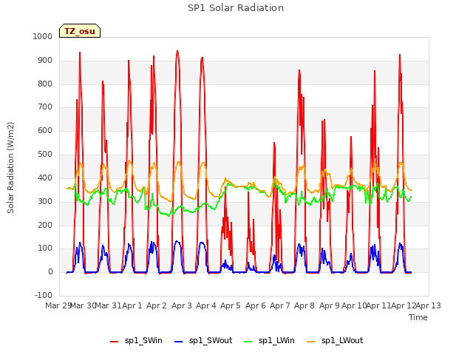Click the blue sp1_SWout legend swatch

(179, 342)
